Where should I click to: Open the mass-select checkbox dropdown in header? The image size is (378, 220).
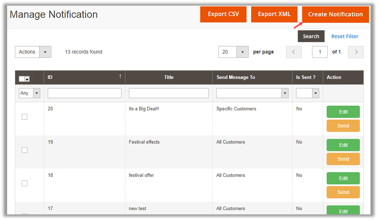(27, 79)
